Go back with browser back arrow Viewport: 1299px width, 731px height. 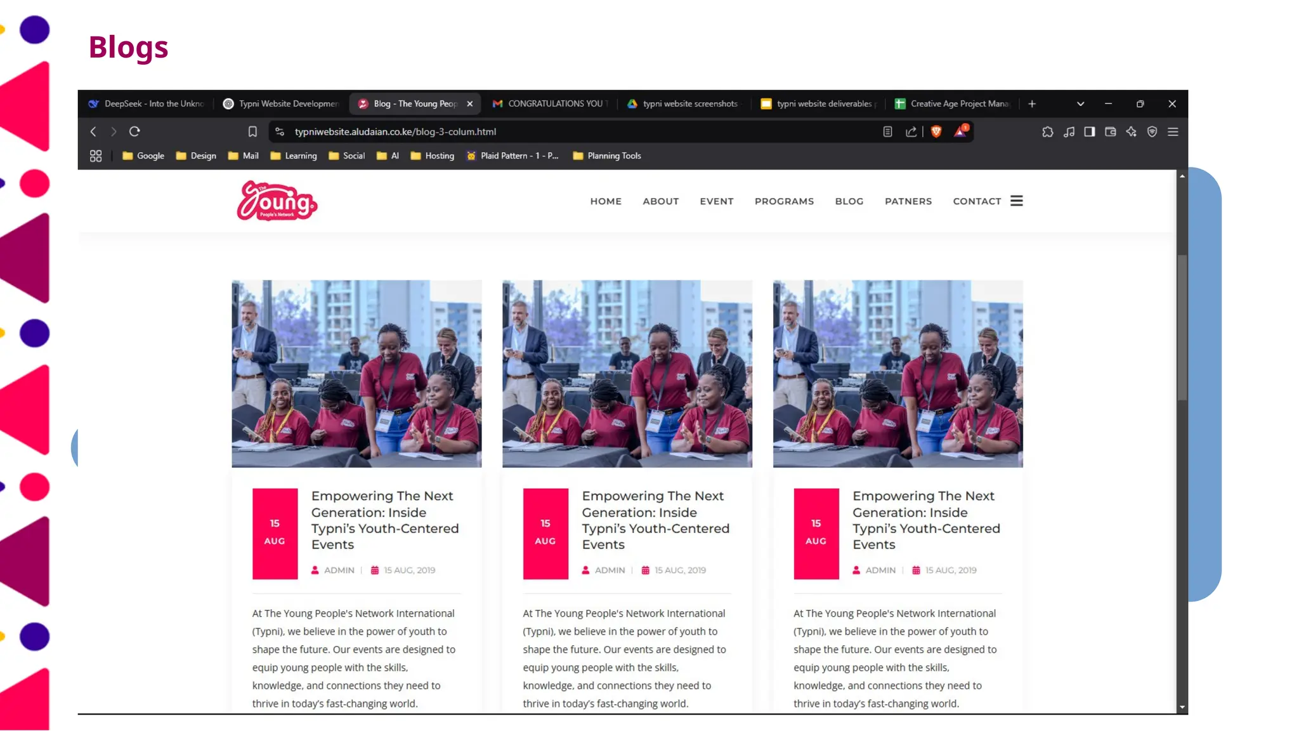point(93,131)
